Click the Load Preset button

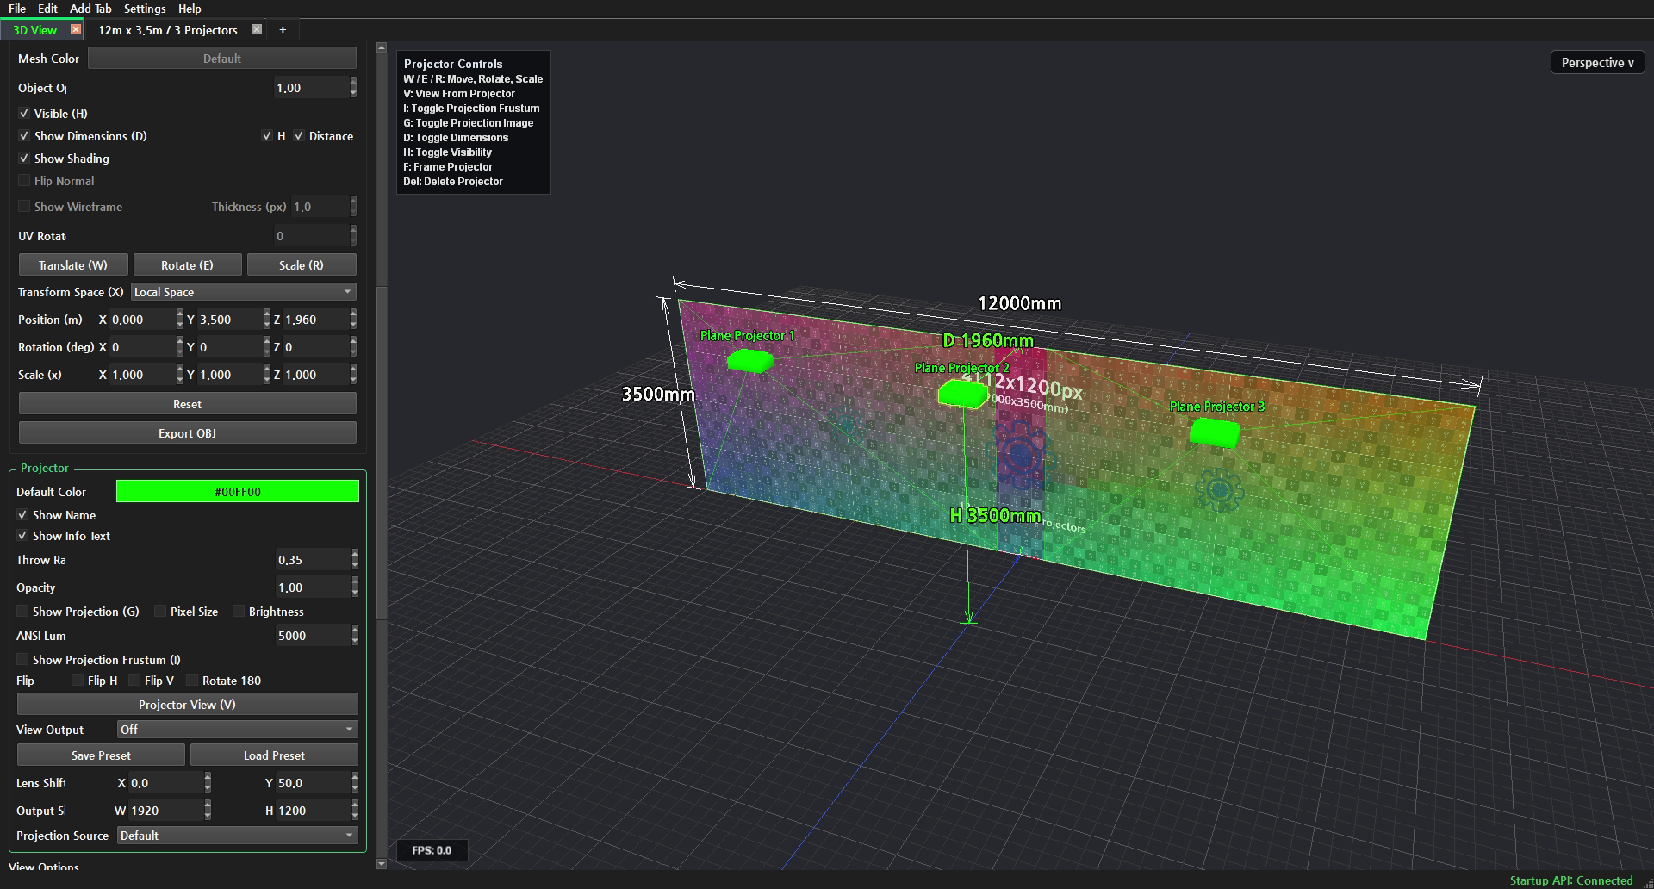[x=274, y=755]
